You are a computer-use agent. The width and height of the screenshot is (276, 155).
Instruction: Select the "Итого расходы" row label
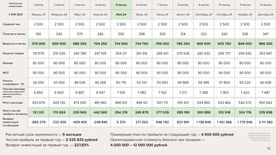point(13,103)
